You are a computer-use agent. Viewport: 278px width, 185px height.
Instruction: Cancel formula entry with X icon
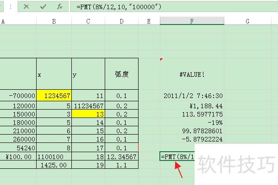tap(26, 7)
